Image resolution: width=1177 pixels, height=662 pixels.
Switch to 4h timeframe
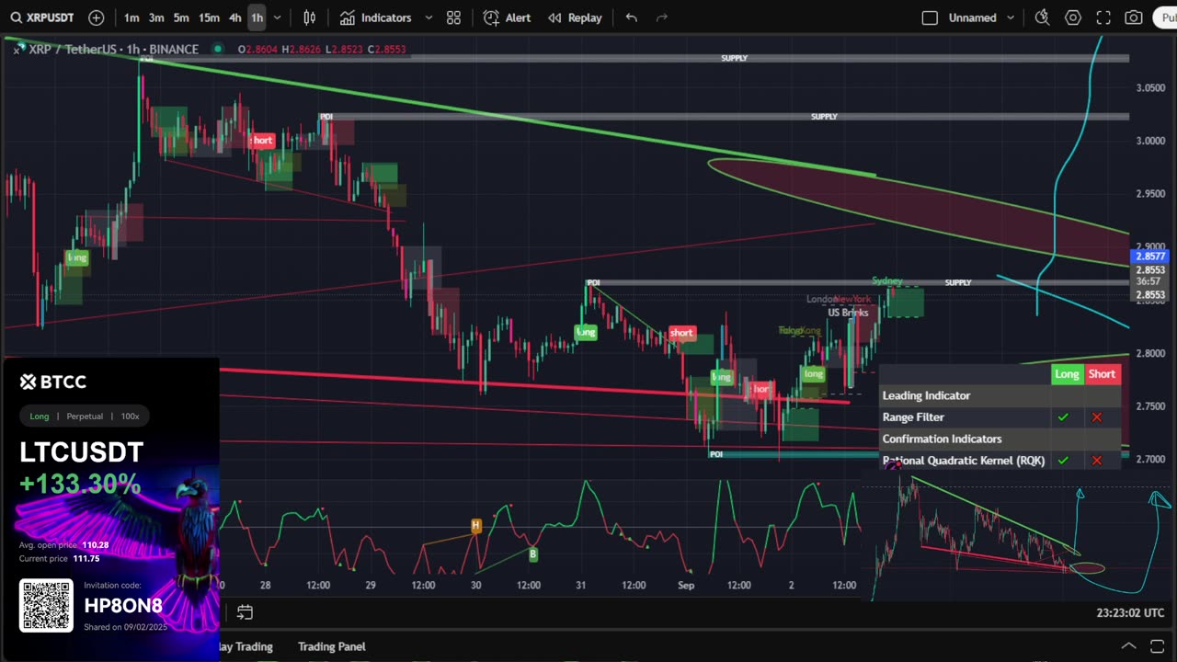[x=235, y=17]
